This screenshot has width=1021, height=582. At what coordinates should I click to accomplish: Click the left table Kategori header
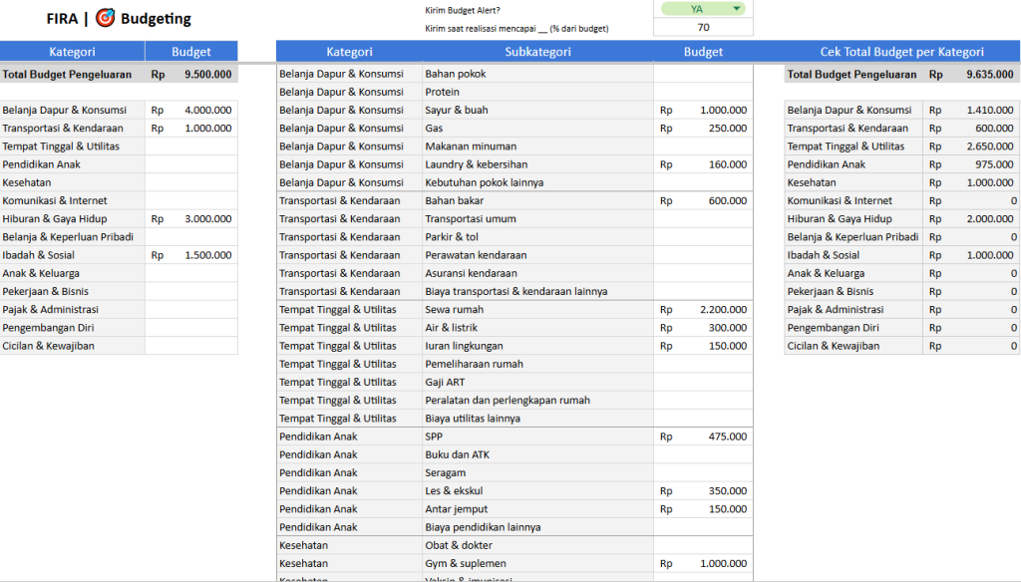click(x=72, y=52)
